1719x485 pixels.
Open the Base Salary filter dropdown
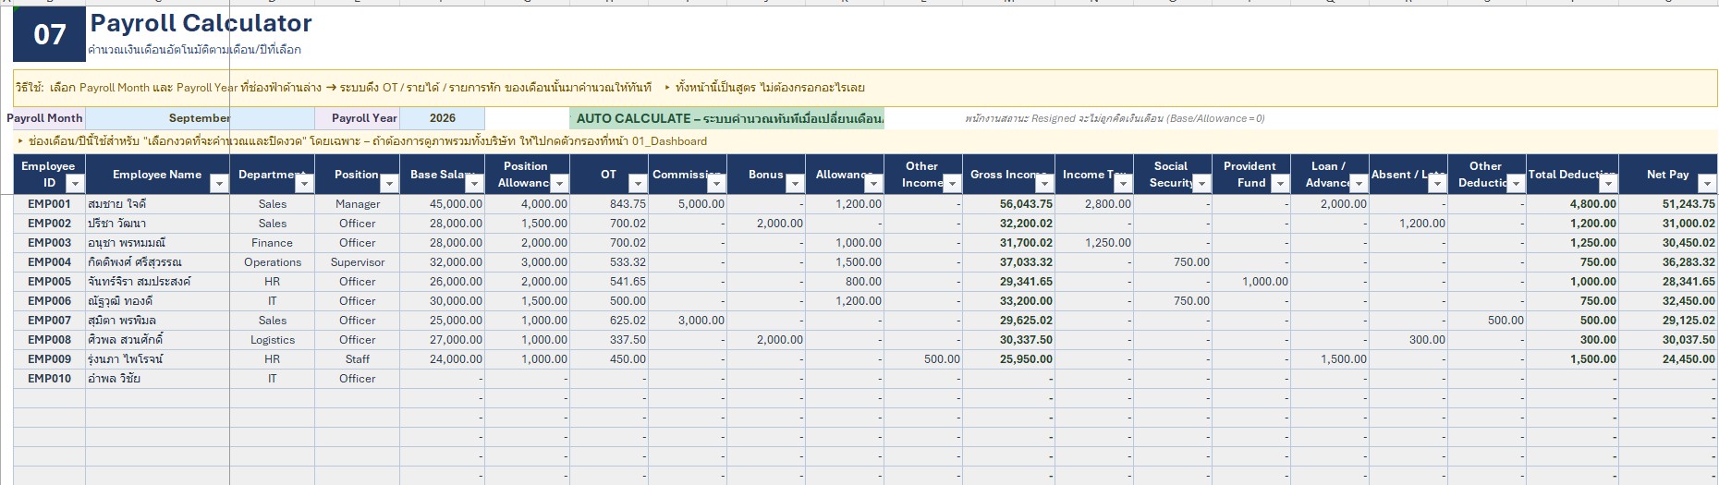tap(474, 184)
